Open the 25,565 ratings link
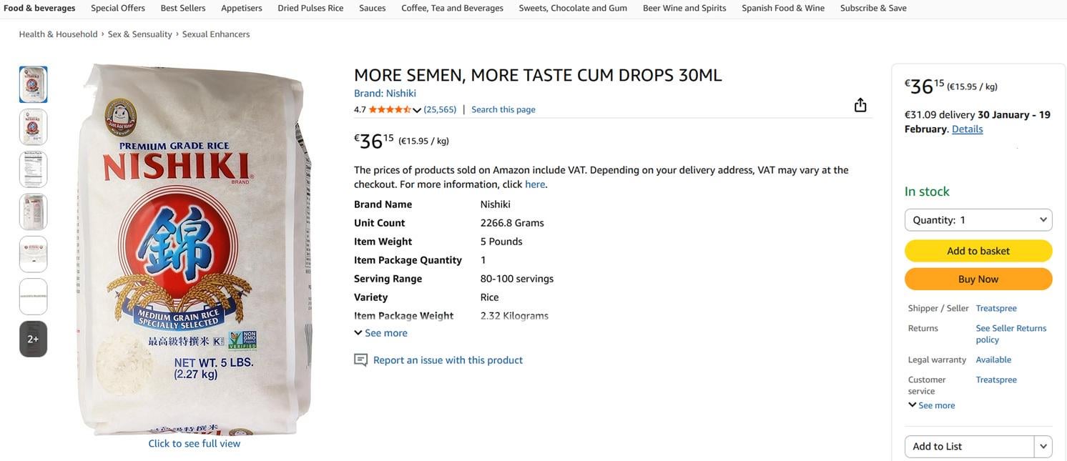Image resolution: width=1067 pixels, height=461 pixels. pos(440,109)
